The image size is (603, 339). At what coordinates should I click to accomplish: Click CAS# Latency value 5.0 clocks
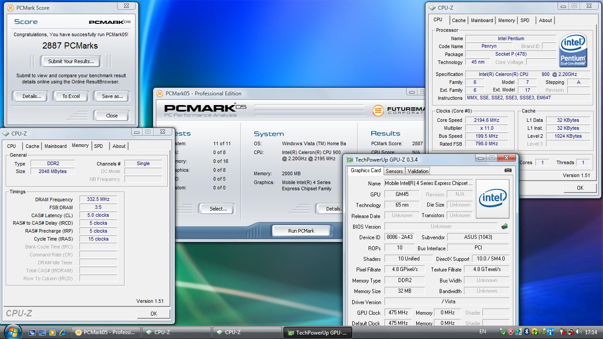pyautogui.click(x=98, y=215)
